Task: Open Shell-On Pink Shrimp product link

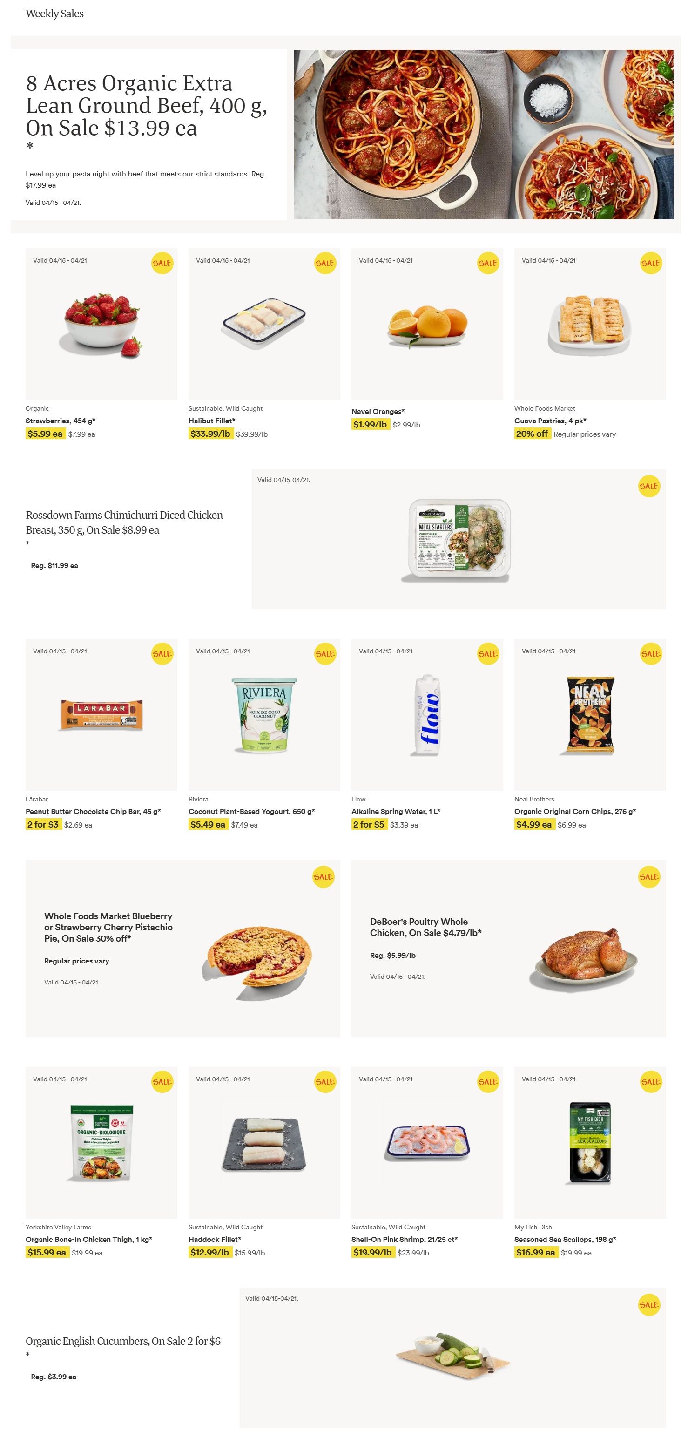Action: point(404,1239)
